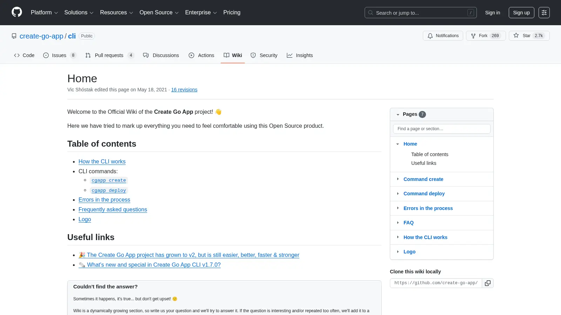Jump to Table of contents sidebar section
The image size is (561, 315).
(430, 154)
